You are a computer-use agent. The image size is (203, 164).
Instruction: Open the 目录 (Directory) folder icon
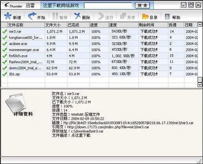pyautogui.click(x=145, y=17)
